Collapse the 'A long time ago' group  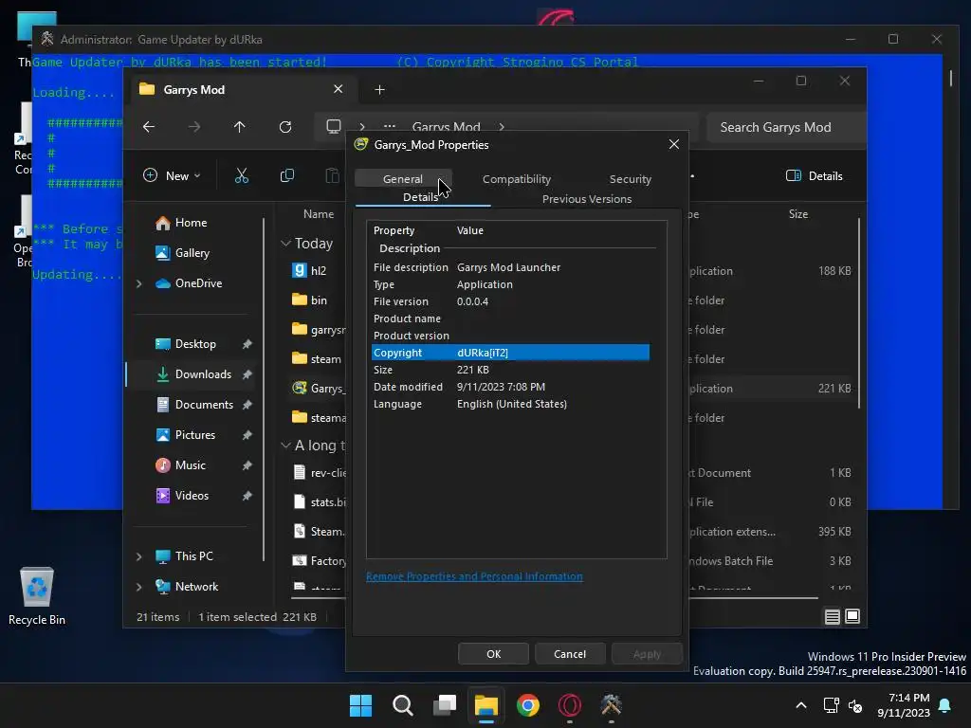coord(285,446)
